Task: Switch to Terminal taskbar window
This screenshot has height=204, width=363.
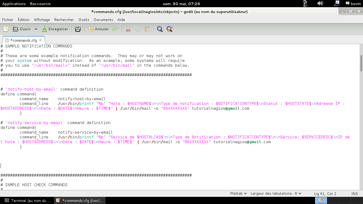Action: pyautogui.click(x=27, y=201)
